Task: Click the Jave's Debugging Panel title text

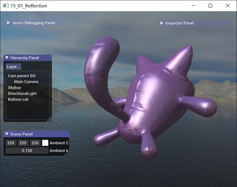Action: (x=34, y=23)
